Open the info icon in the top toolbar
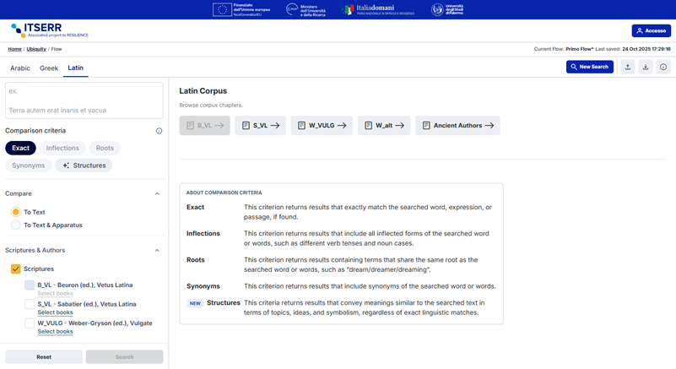The width and height of the screenshot is (676, 369). point(663,67)
